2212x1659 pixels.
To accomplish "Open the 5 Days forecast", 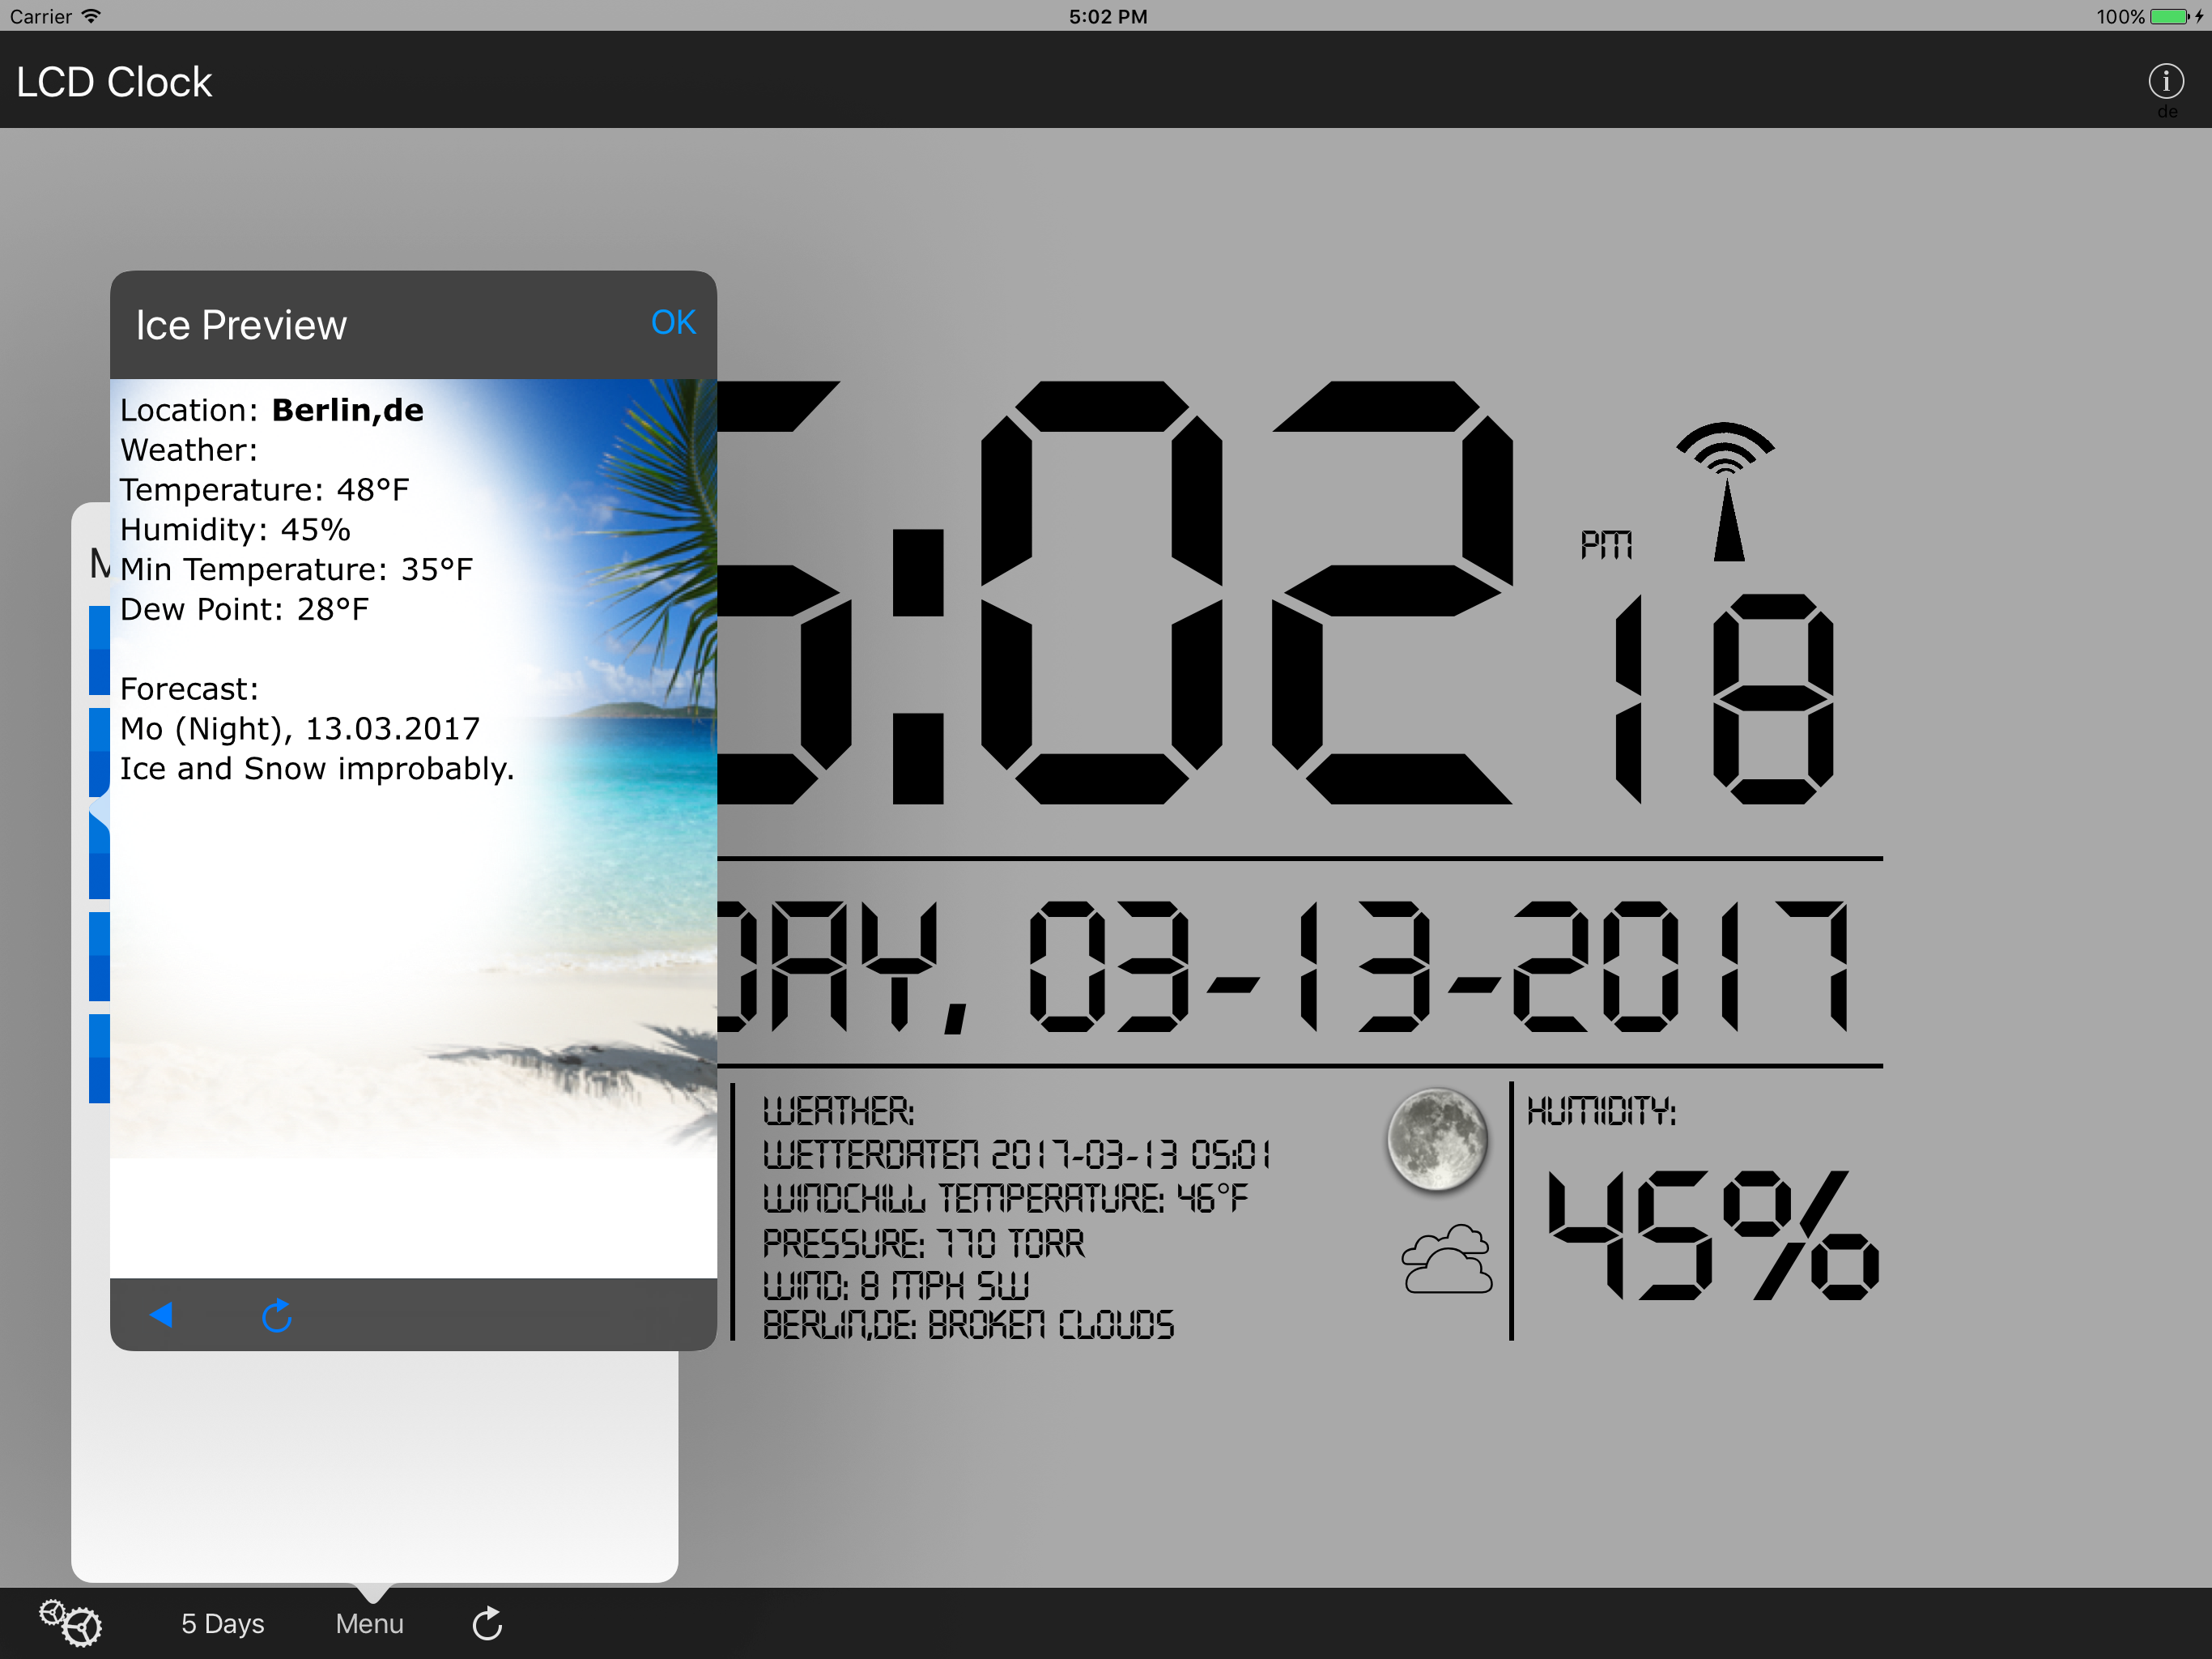I will click(x=222, y=1623).
